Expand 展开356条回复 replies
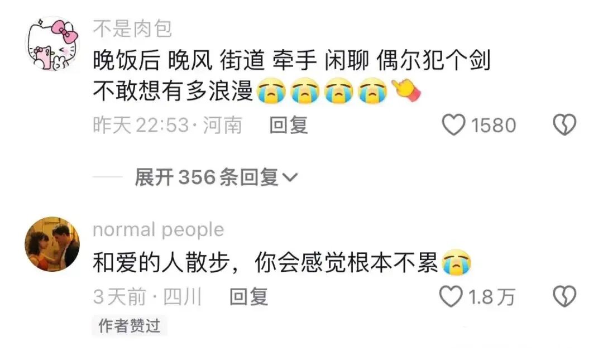Screen dimensions: 603x351 tap(216, 177)
